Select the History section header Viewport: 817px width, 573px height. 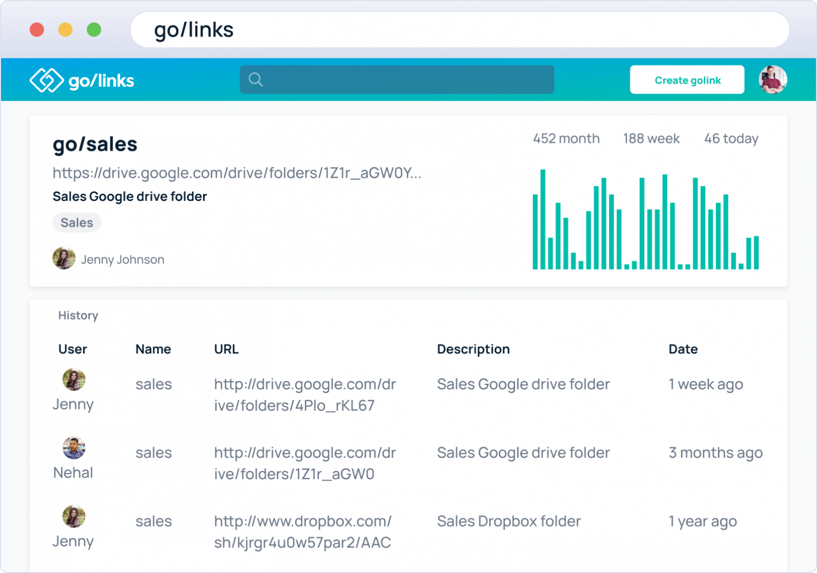coord(78,315)
